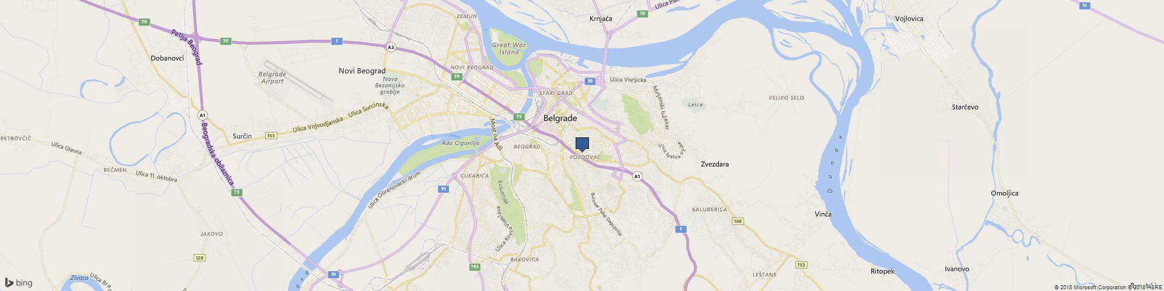
Task: Click the Zvezdara district label
Action: click(715, 164)
